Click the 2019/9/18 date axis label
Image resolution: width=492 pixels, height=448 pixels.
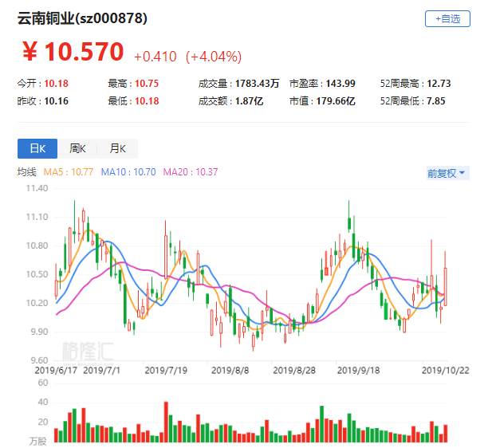click(358, 371)
